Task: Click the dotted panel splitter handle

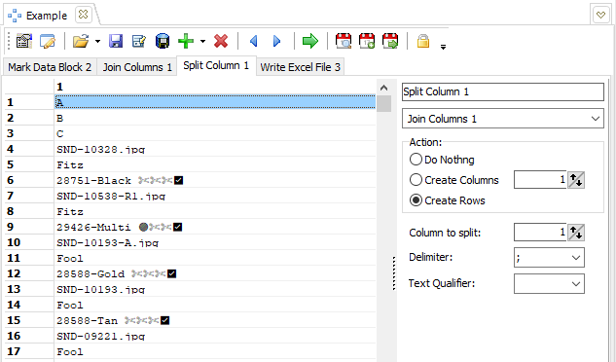Action: [x=394, y=273]
